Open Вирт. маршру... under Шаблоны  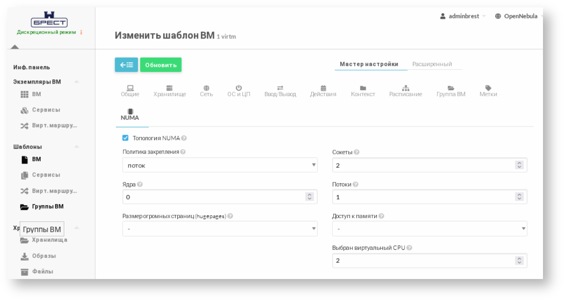49,191
